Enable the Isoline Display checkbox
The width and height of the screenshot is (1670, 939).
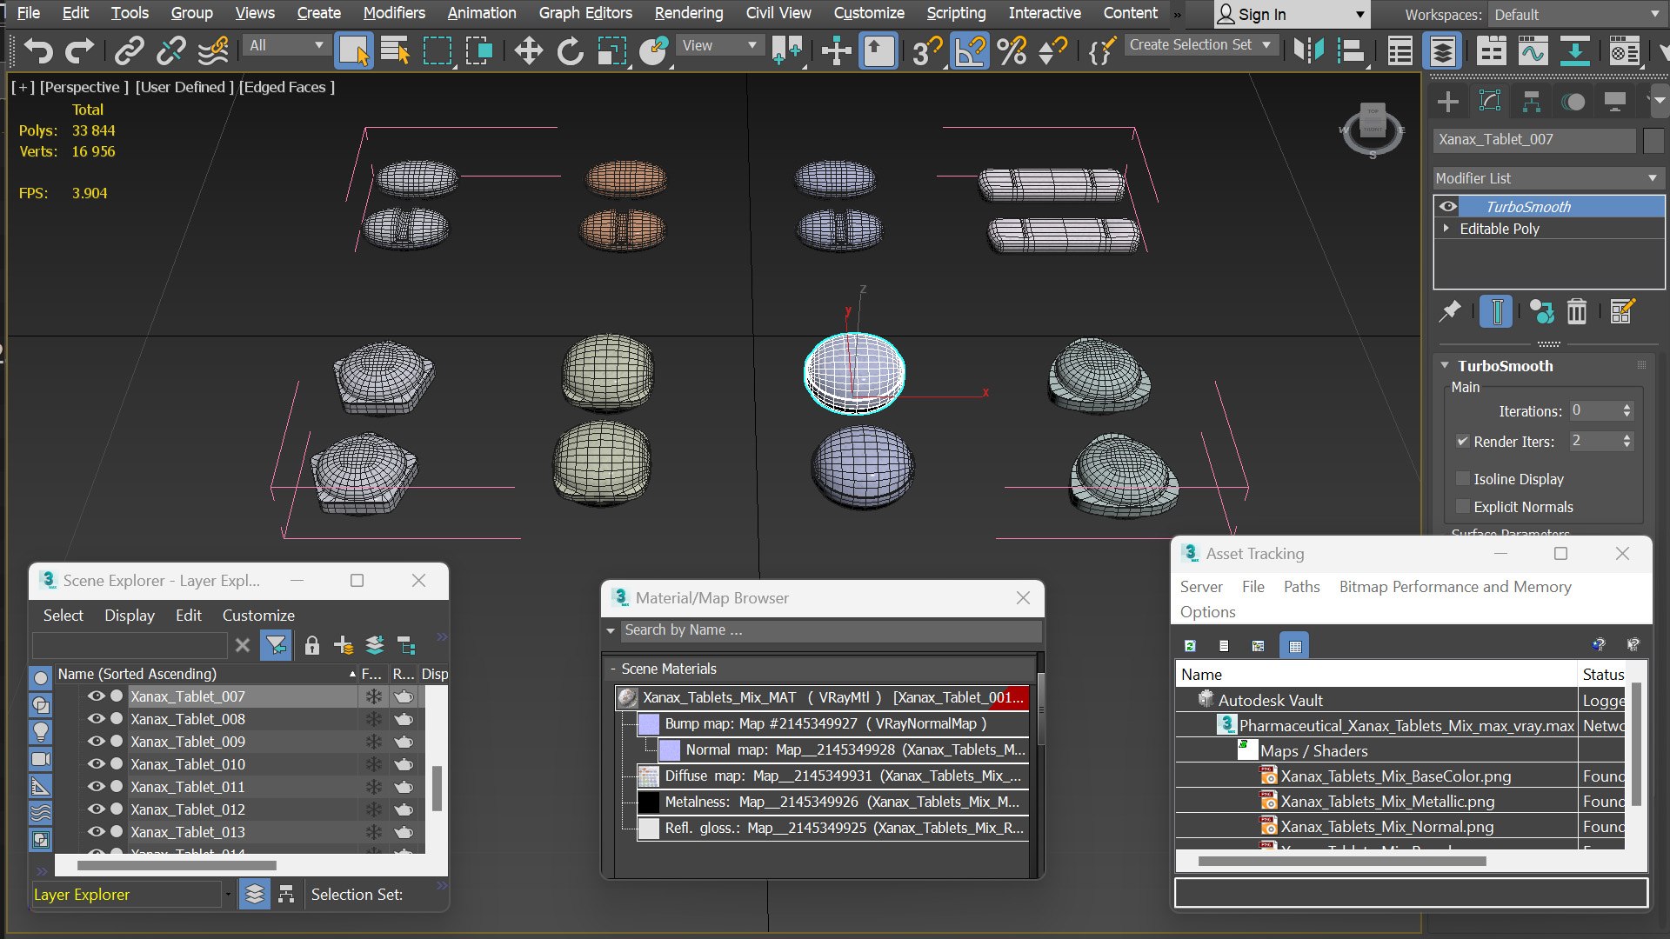[1463, 479]
